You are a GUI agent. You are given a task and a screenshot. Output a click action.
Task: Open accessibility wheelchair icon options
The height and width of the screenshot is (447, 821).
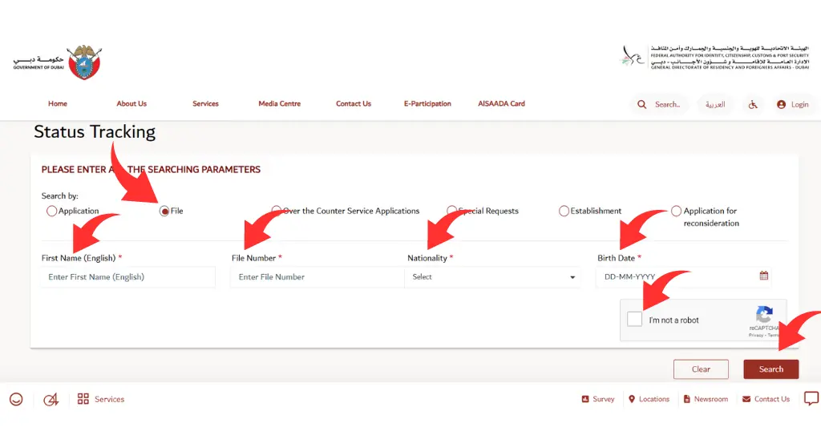[x=752, y=104]
